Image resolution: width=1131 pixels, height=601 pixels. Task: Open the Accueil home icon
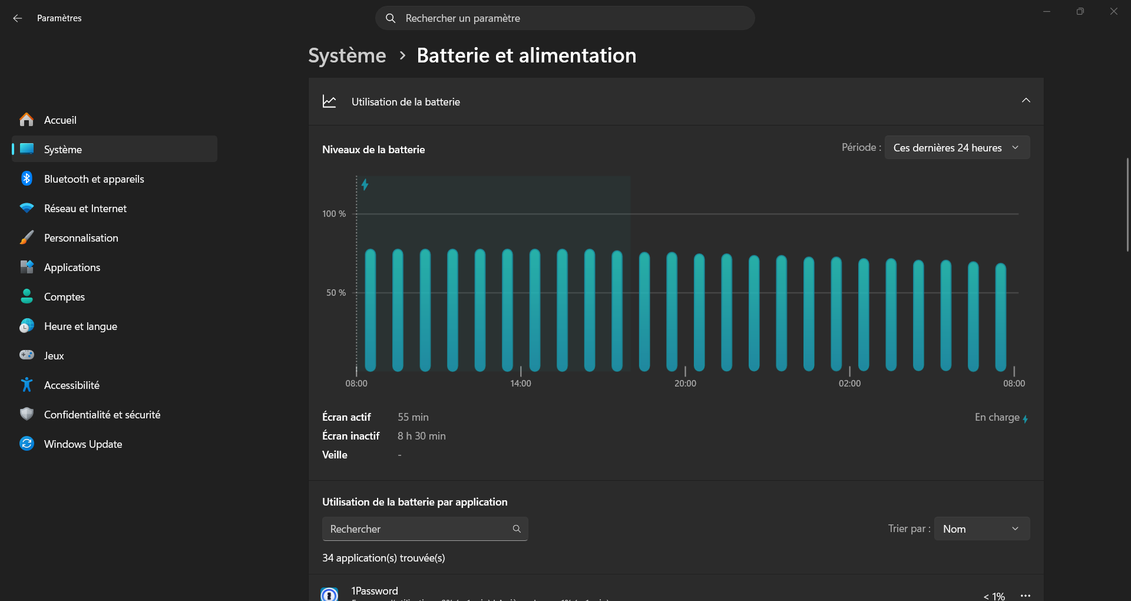pyautogui.click(x=27, y=120)
